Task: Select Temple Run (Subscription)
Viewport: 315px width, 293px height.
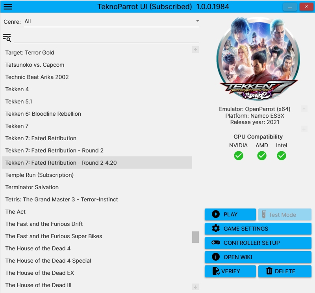Action: (97, 175)
